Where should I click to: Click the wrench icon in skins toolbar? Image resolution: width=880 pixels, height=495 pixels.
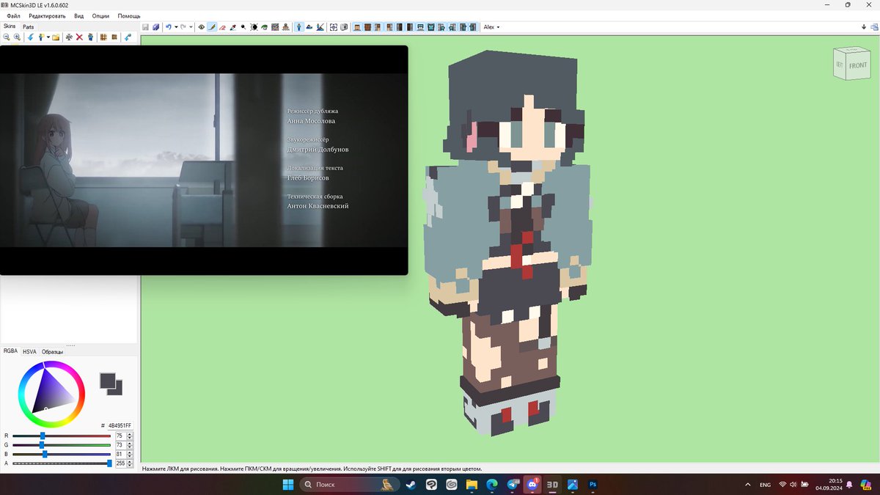[128, 37]
